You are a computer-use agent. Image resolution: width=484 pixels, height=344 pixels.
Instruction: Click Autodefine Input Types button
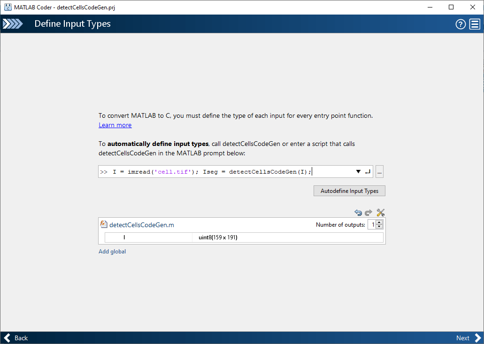coord(349,191)
